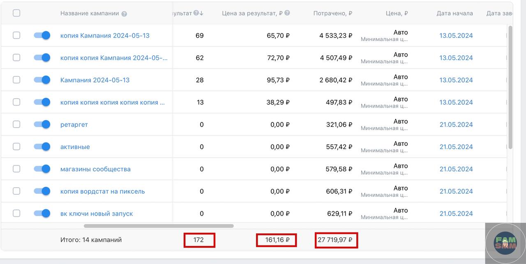Viewport: 526px width, 264px height.
Task: Sort by Дата начала column header
Action: click(x=454, y=13)
